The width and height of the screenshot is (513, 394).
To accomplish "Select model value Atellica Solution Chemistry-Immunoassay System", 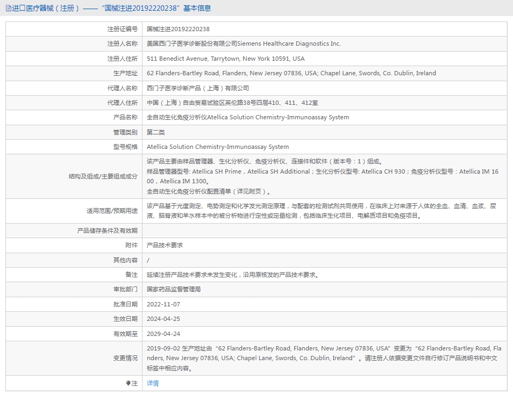I will (x=218, y=147).
